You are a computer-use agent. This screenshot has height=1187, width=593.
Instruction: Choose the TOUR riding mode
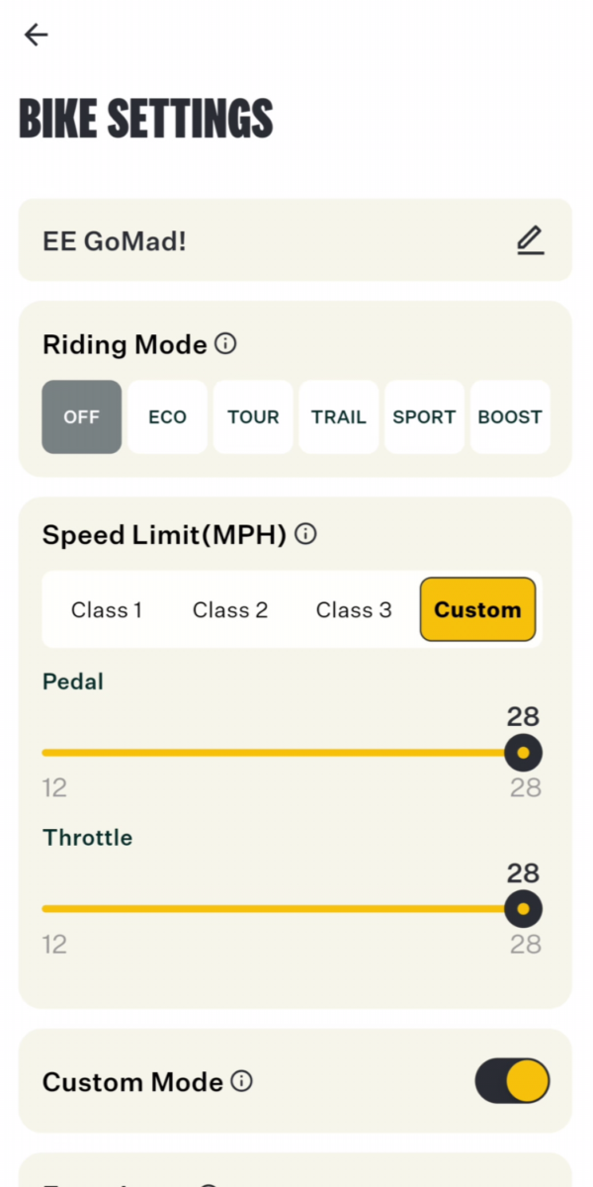coord(253,416)
